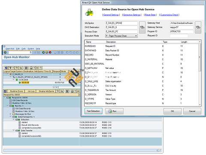This screenshot has height=155, width=206.
Task: Select the RECORDTP row
Action: coord(142,103)
